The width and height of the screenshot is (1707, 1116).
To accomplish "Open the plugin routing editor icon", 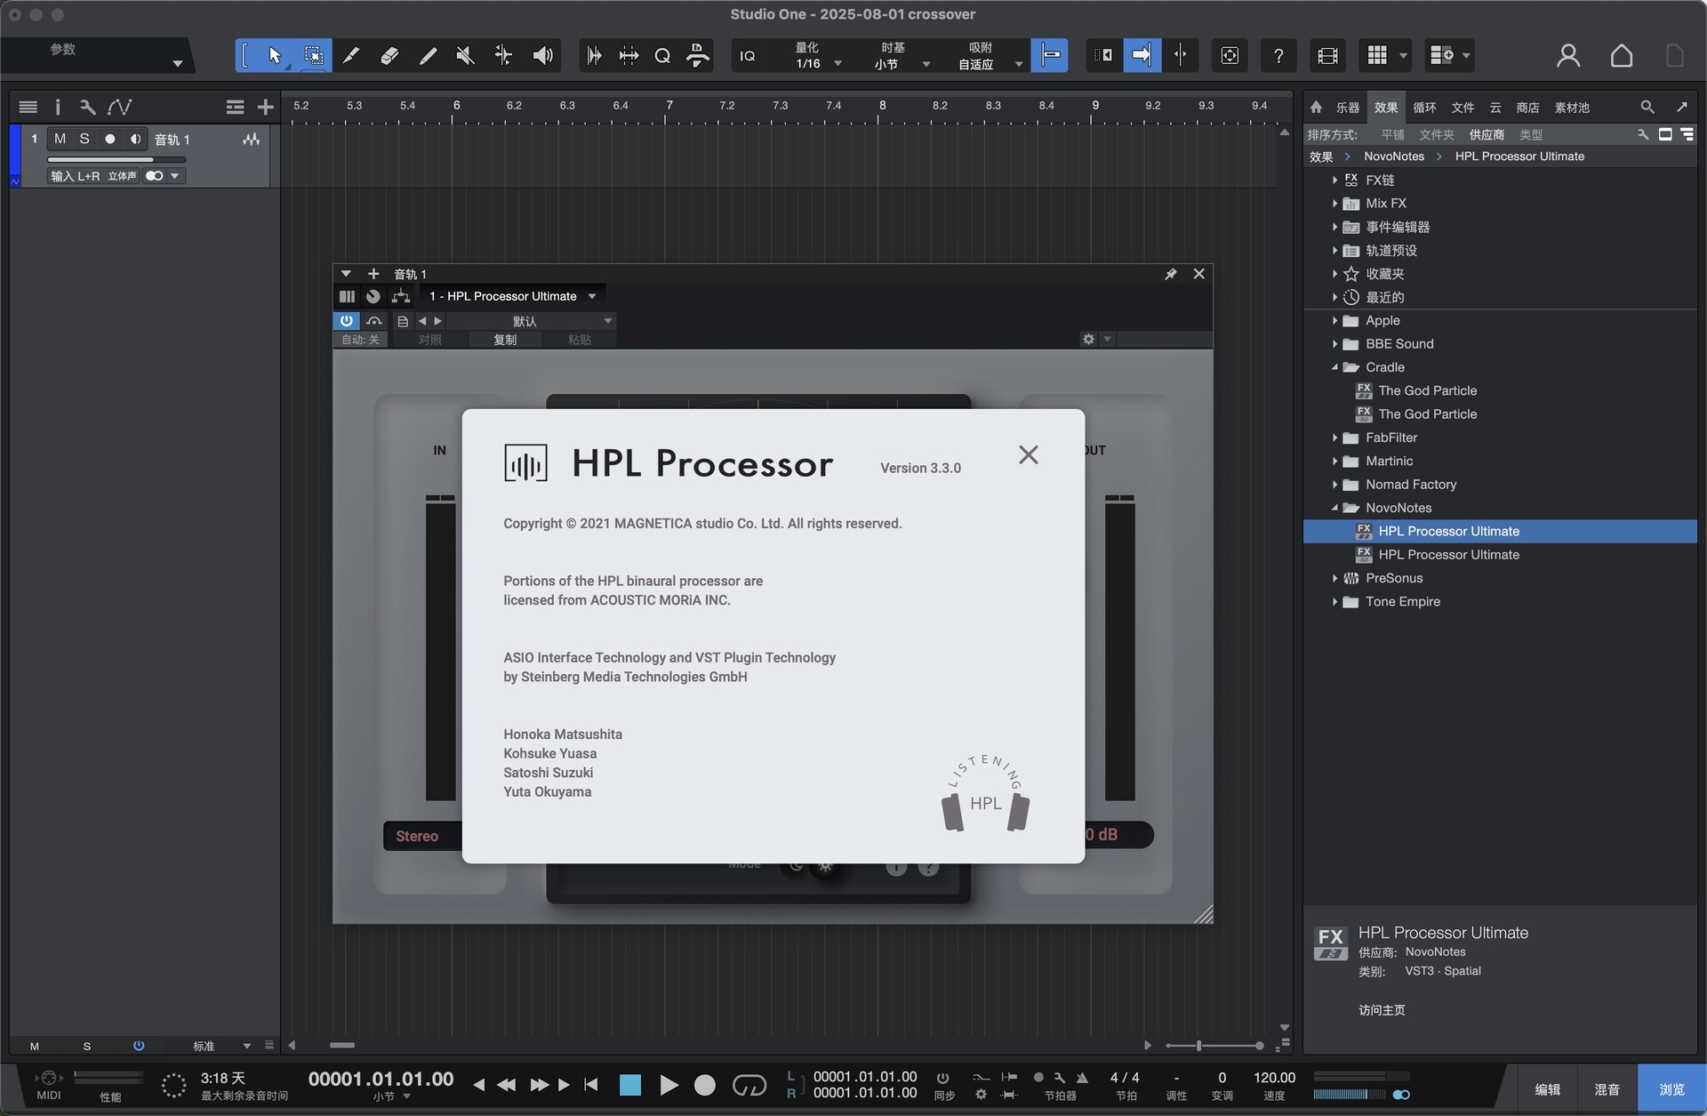I will pos(401,296).
